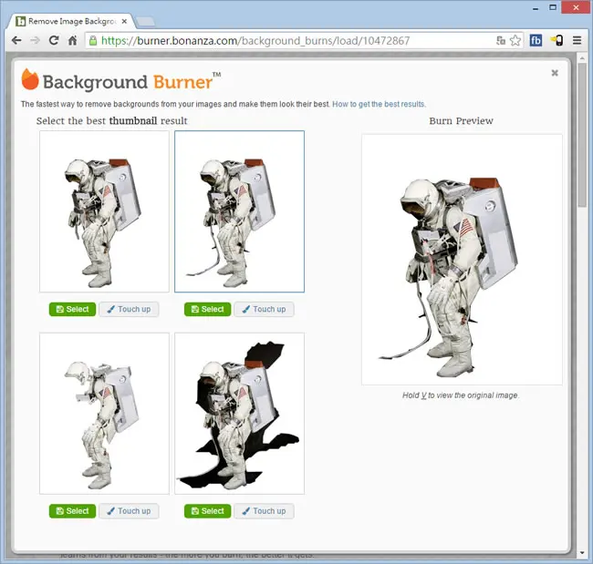Click Select under the black-patched thumbnail
593x564 pixels.
207,511
